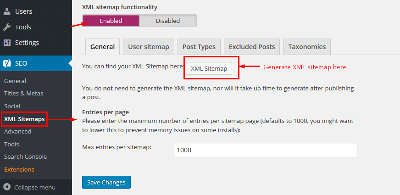Click the Tools wrench icon
The image size is (400, 195).
point(7,27)
